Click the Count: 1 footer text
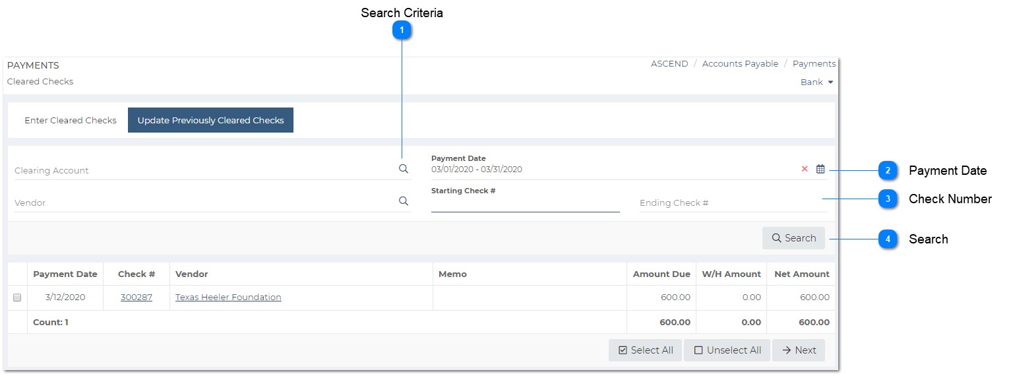The image size is (1011, 376). coord(51,323)
